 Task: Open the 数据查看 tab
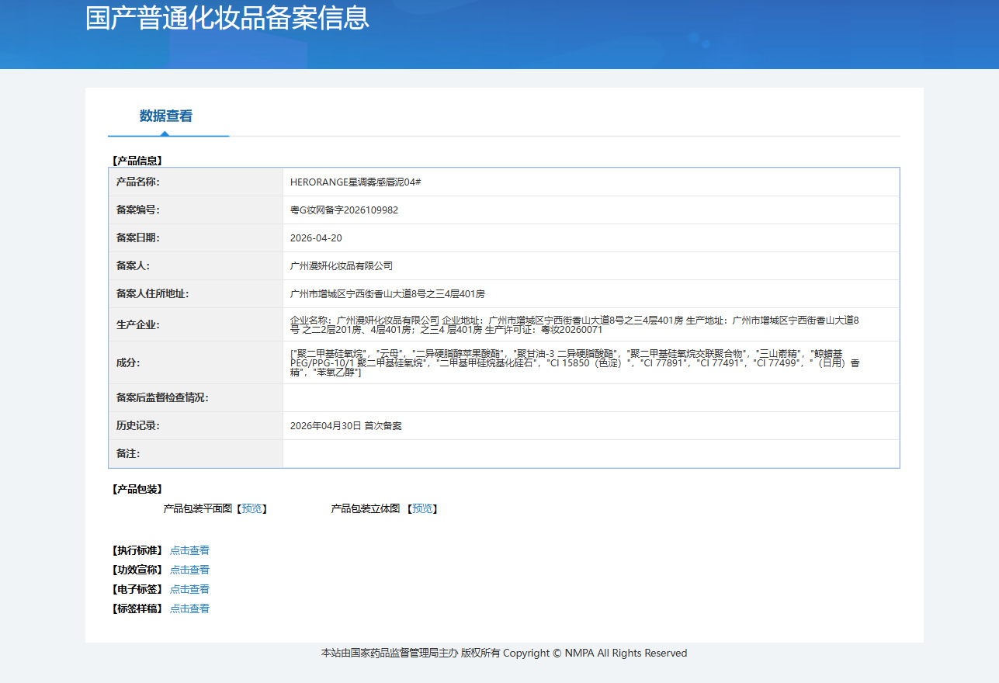pyautogui.click(x=166, y=116)
